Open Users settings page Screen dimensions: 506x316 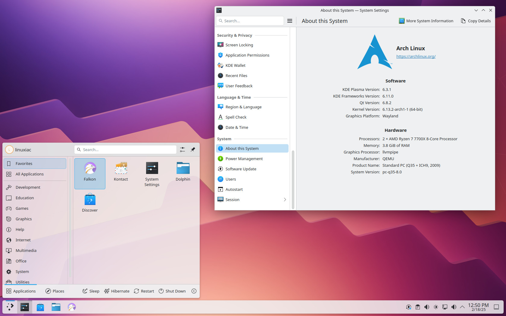point(252,179)
